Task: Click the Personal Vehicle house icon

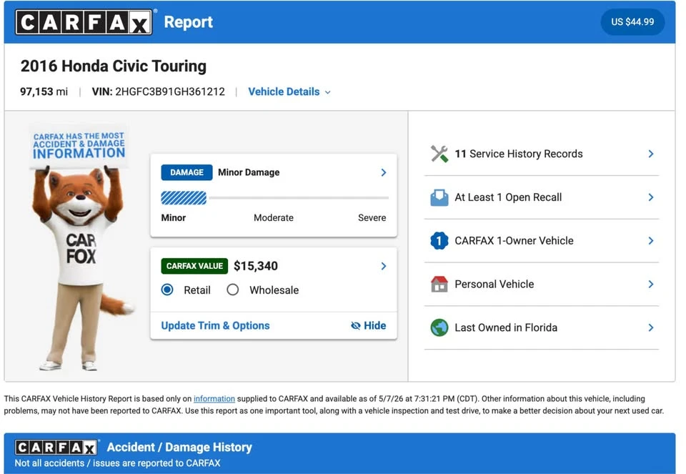Action: [x=439, y=284]
